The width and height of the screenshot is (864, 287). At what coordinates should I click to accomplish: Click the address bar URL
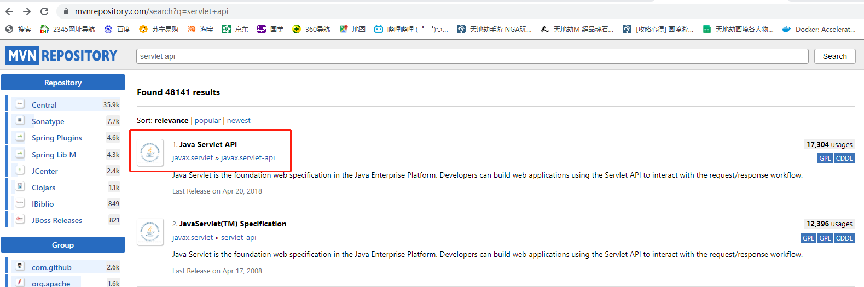pos(152,11)
